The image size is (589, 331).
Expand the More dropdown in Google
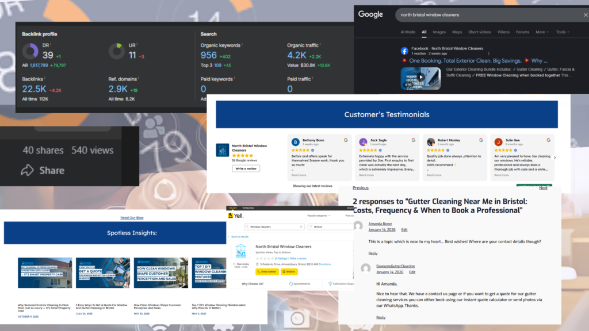tap(542, 32)
